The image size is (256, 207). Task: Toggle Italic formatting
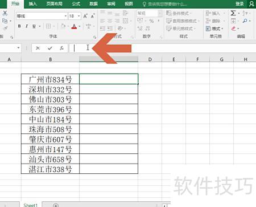pyautogui.click(x=27, y=26)
